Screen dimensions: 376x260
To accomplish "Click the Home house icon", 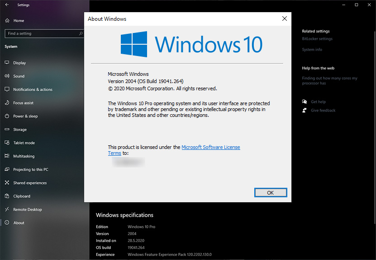I will click(7, 21).
